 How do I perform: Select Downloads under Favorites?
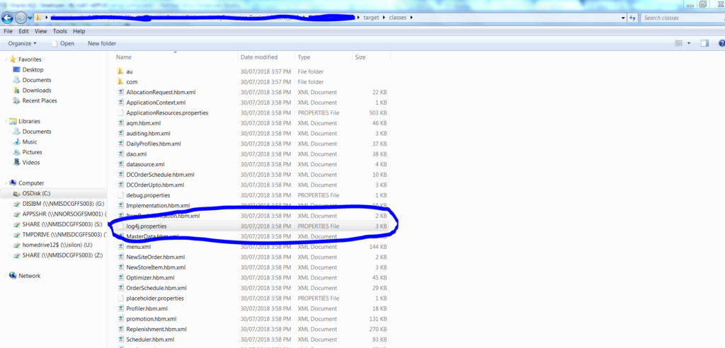[x=37, y=91]
